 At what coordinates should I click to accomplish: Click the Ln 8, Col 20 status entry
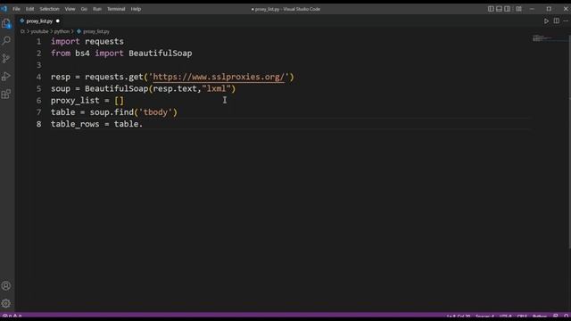click(x=459, y=317)
